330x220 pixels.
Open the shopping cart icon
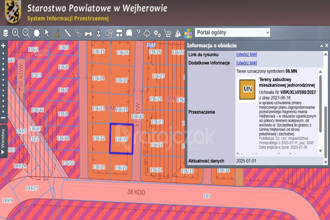pyautogui.click(x=167, y=33)
